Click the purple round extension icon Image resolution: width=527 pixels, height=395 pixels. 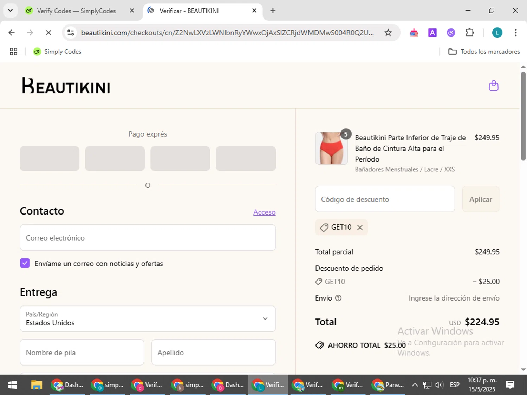(x=451, y=33)
